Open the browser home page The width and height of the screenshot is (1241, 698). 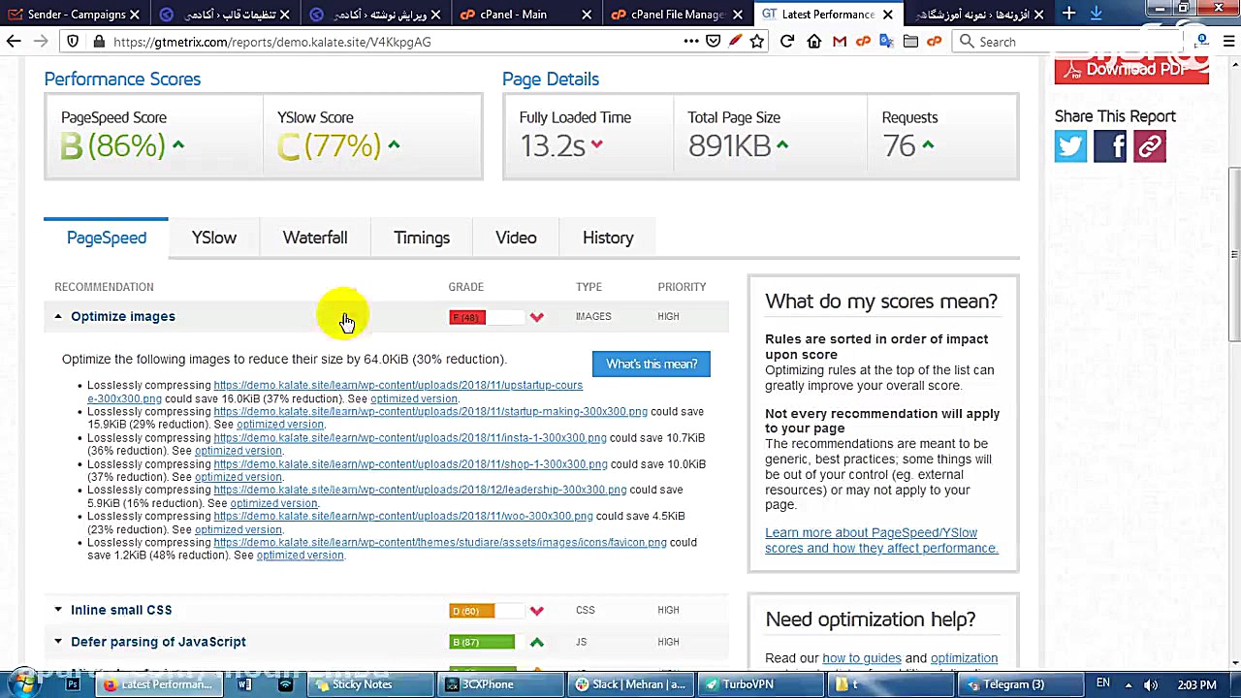(814, 42)
